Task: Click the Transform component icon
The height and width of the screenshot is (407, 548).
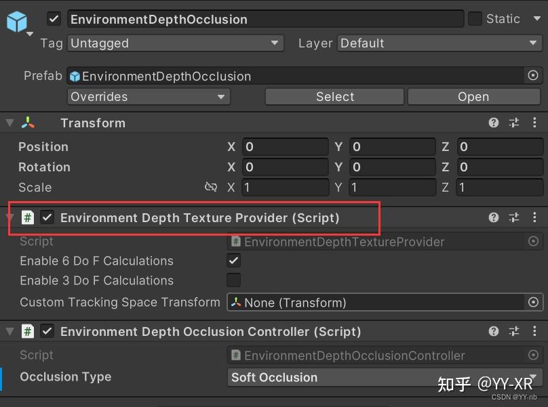Action: [28, 123]
